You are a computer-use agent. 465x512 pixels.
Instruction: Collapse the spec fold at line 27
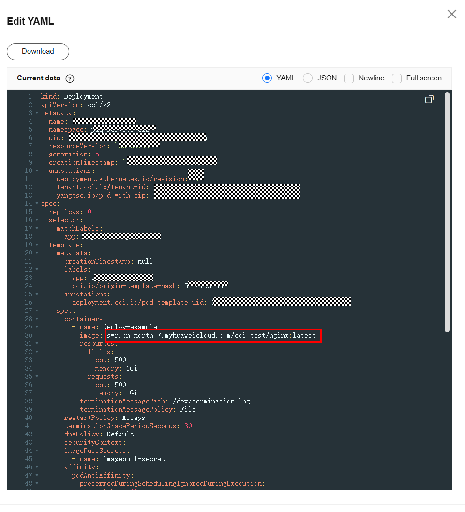tap(37, 311)
